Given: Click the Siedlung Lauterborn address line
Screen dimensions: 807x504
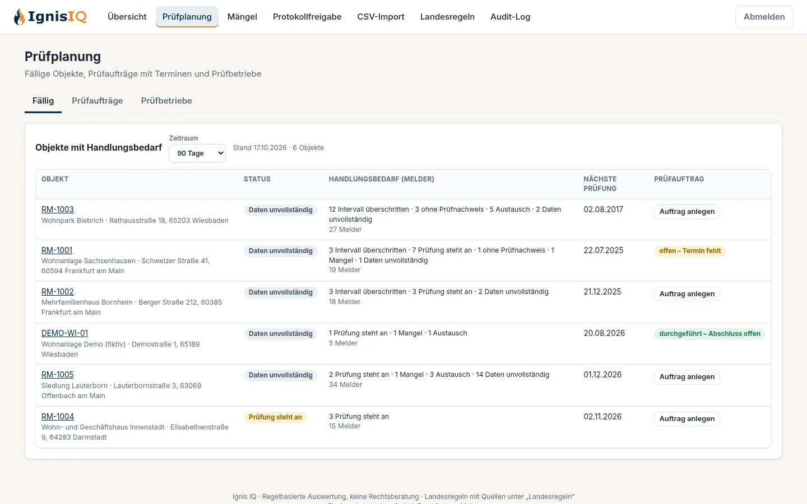Looking at the screenshot, I should click(121, 391).
